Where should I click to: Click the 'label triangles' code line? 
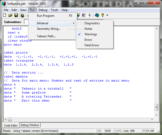(19, 60)
